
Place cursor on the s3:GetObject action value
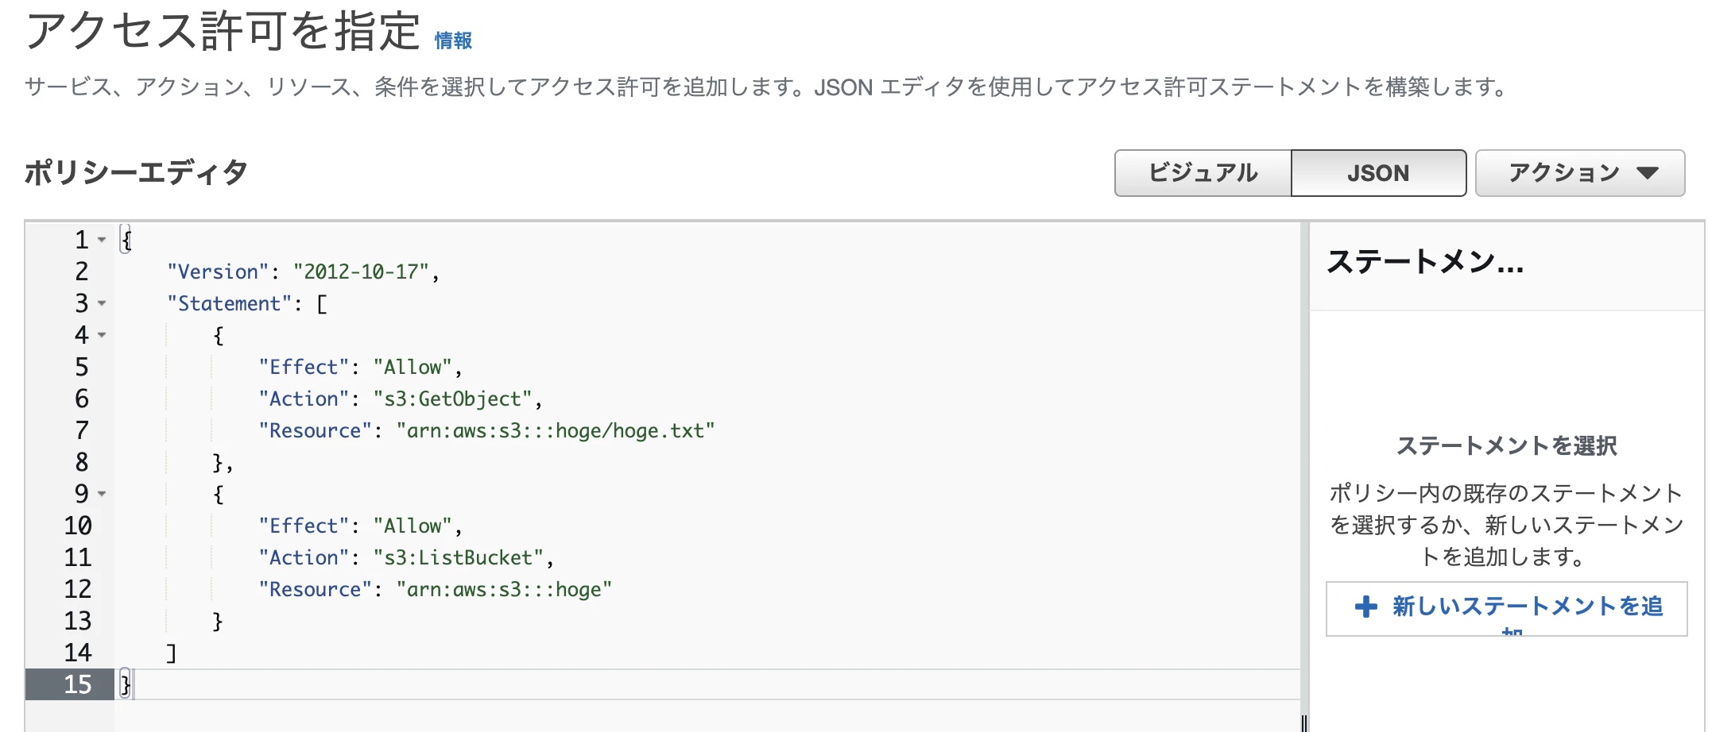(x=457, y=398)
